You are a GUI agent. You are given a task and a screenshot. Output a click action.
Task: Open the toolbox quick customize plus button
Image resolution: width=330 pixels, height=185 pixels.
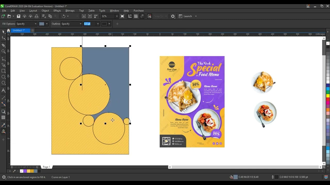[x=3, y=140]
